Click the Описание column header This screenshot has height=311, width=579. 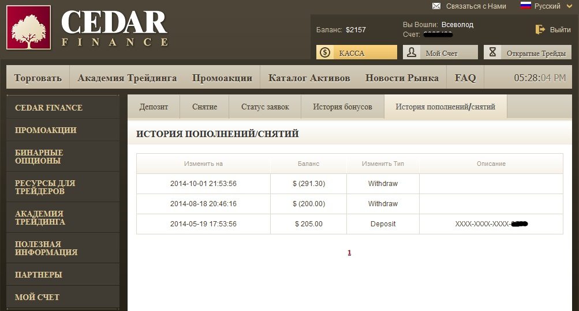pos(491,164)
